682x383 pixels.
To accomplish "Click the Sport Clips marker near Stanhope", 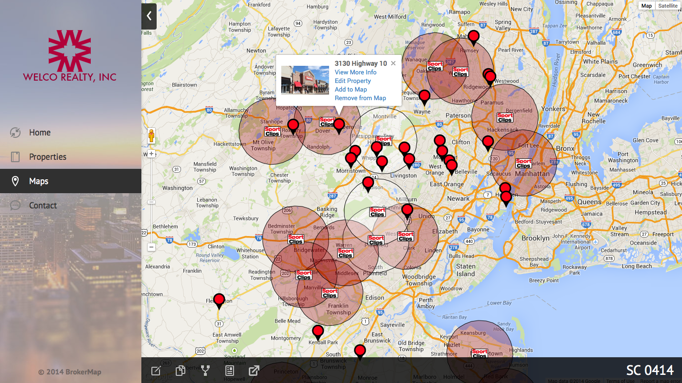I will point(272,131).
